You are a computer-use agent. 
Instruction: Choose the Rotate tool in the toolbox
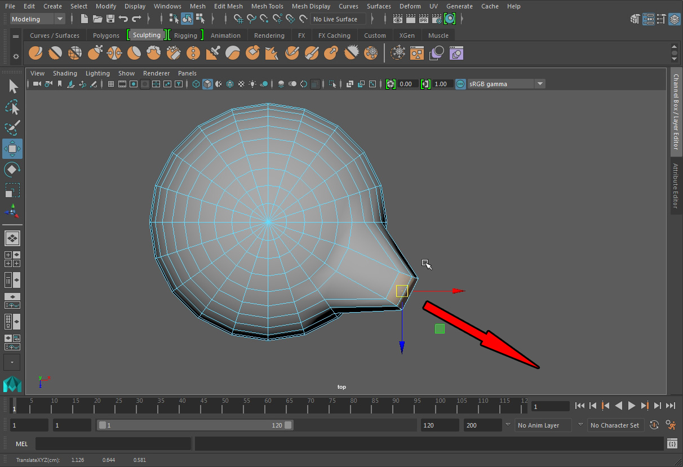[12, 170]
